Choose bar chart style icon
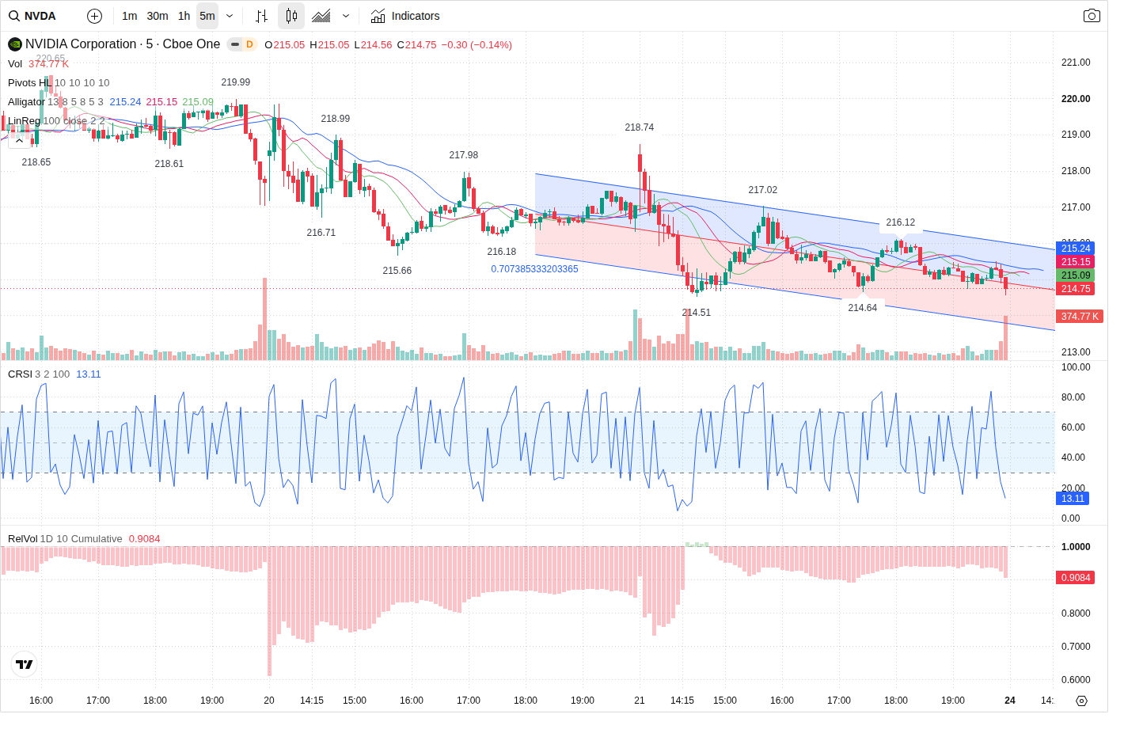This screenshot has width=1124, height=752. point(261,16)
